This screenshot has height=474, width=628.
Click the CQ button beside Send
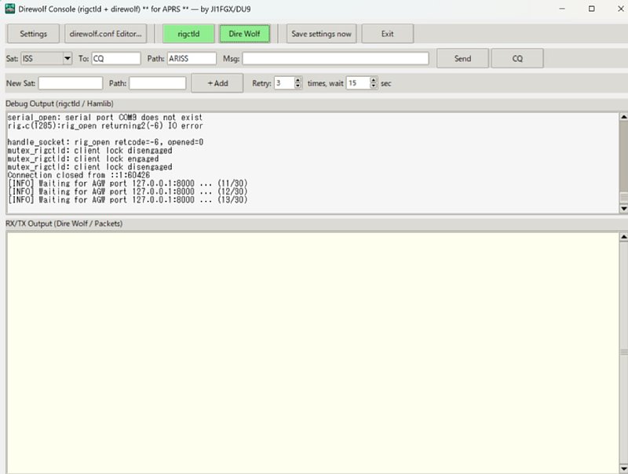(517, 59)
